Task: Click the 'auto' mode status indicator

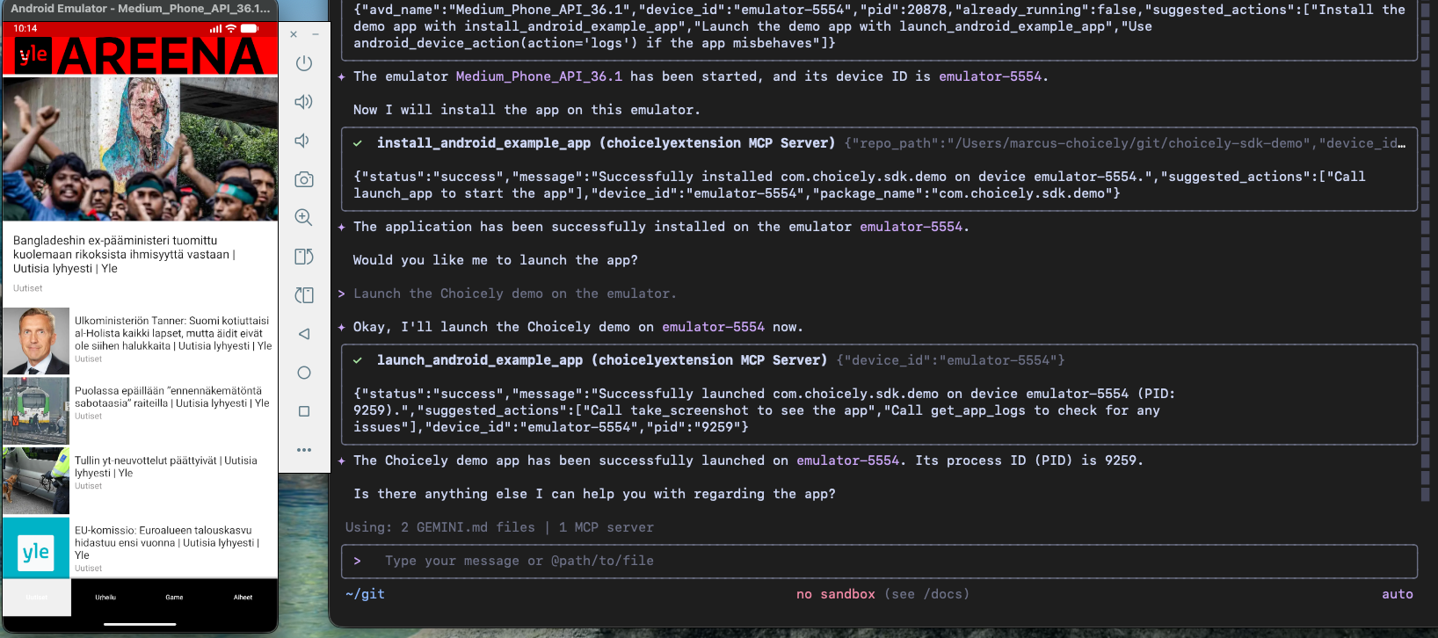Action: tap(1398, 594)
